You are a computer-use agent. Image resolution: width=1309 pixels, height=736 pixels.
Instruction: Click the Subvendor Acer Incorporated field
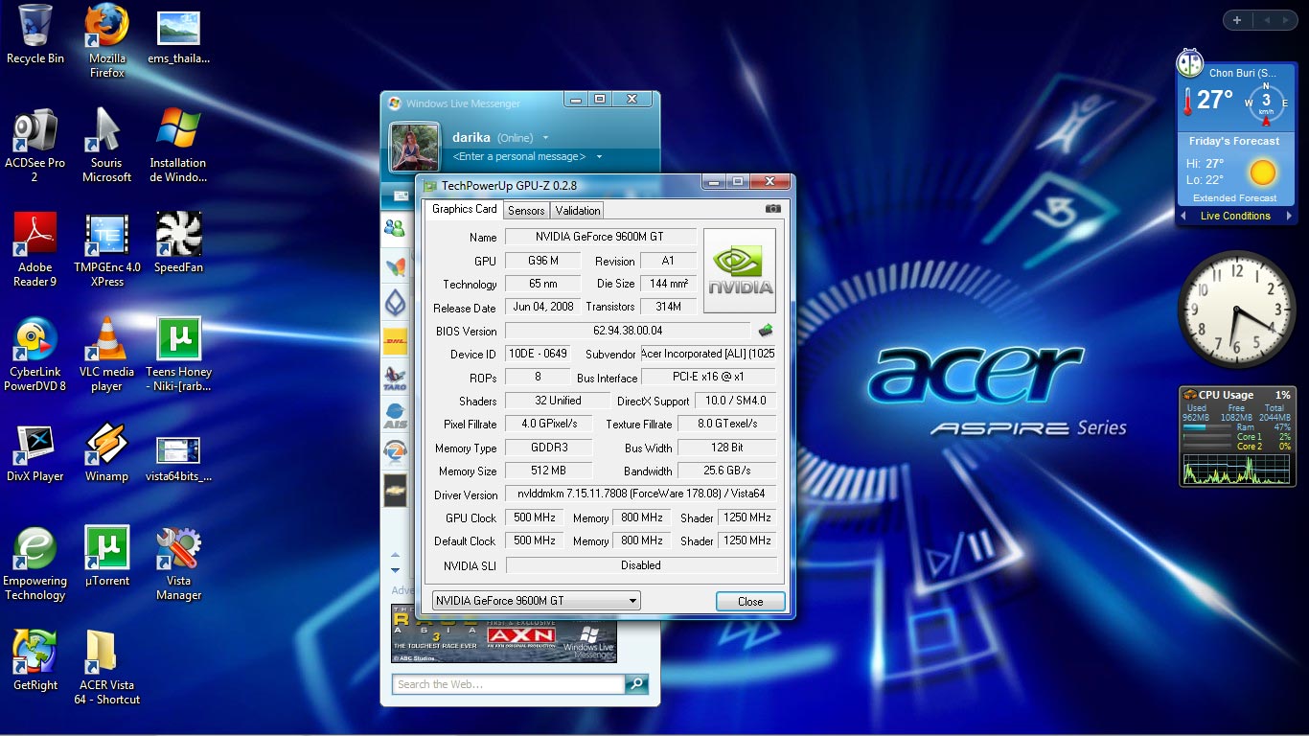pyautogui.click(x=708, y=354)
